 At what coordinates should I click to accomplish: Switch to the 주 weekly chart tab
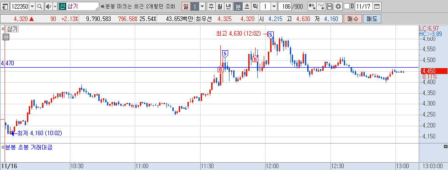[211, 6]
